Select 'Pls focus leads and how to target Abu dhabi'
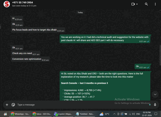Screen dimensions: 161x117 [x=38, y=30]
